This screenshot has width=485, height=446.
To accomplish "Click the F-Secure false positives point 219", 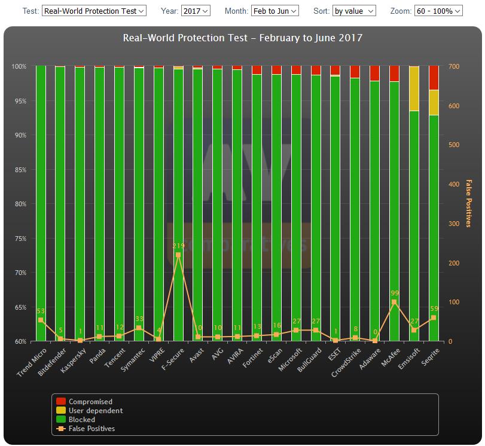I will pyautogui.click(x=178, y=255).
